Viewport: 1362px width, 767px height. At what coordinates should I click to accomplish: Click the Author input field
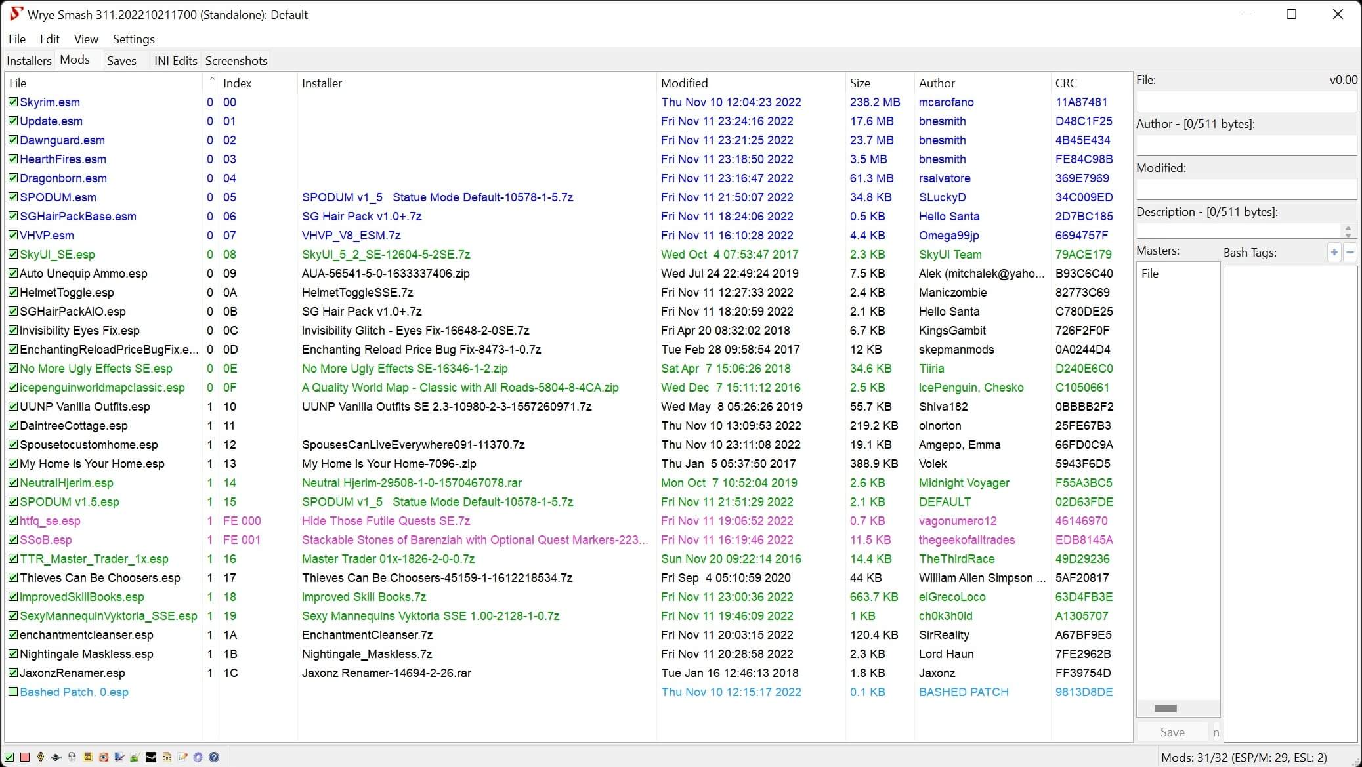pos(1246,145)
